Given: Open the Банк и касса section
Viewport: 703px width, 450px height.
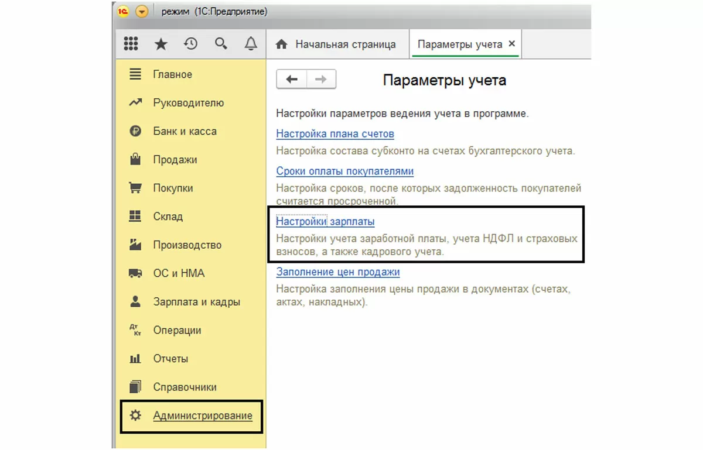Looking at the screenshot, I should point(185,132).
